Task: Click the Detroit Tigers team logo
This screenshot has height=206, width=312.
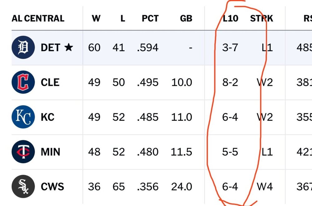Action: pos(23,47)
